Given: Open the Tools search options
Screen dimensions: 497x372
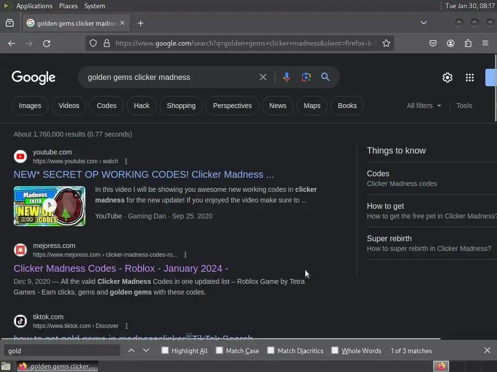Looking at the screenshot, I should [x=464, y=106].
